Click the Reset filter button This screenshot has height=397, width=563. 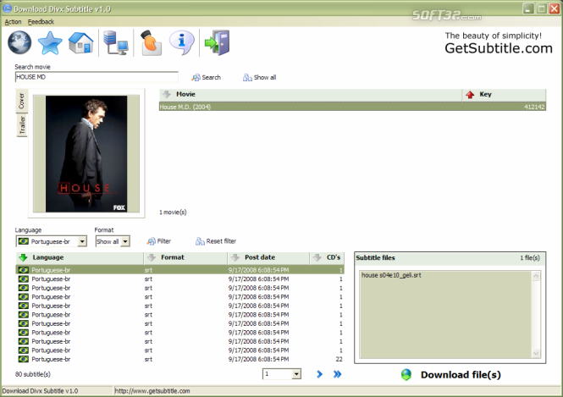pos(215,241)
